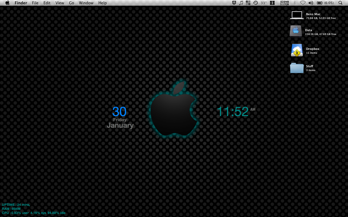
Task: Open the Wi-Fi status menu
Action: point(303,3)
